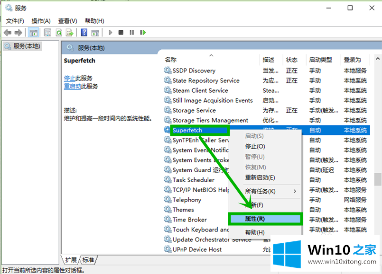Image resolution: width=382 pixels, height=274 pixels.
Task: Click the Pause Service icon
Action: (132, 32)
